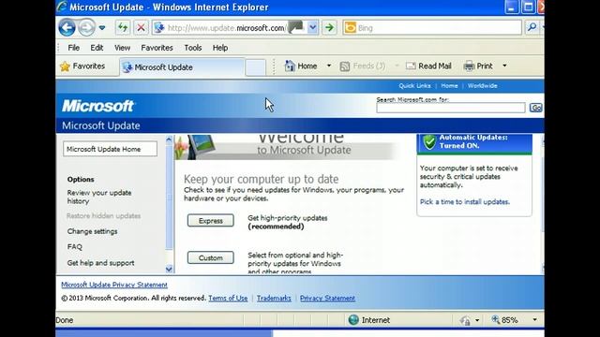Image resolution: width=600 pixels, height=337 pixels.
Task: Open Change settings in sidebar
Action: (92, 231)
